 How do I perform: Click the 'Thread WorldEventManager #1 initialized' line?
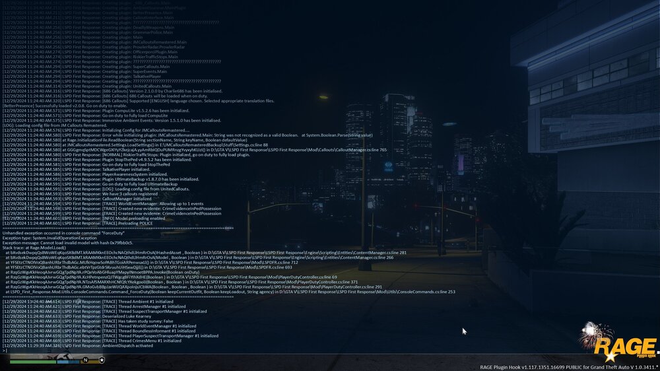(x=100, y=326)
